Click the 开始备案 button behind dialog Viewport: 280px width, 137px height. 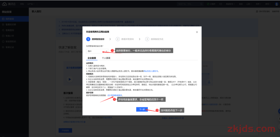(65, 131)
